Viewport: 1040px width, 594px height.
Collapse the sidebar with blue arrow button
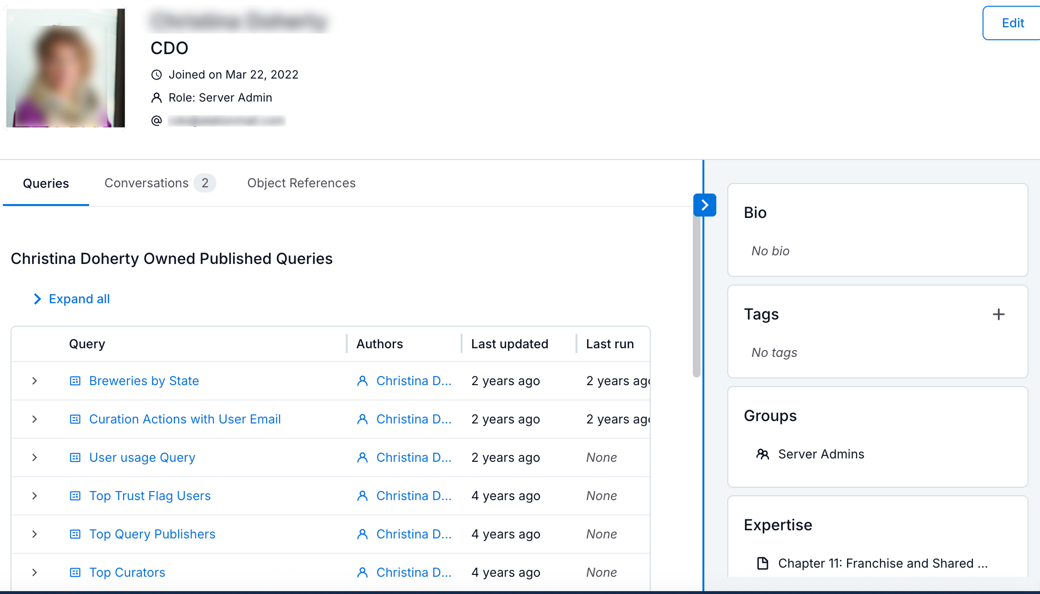(x=704, y=205)
